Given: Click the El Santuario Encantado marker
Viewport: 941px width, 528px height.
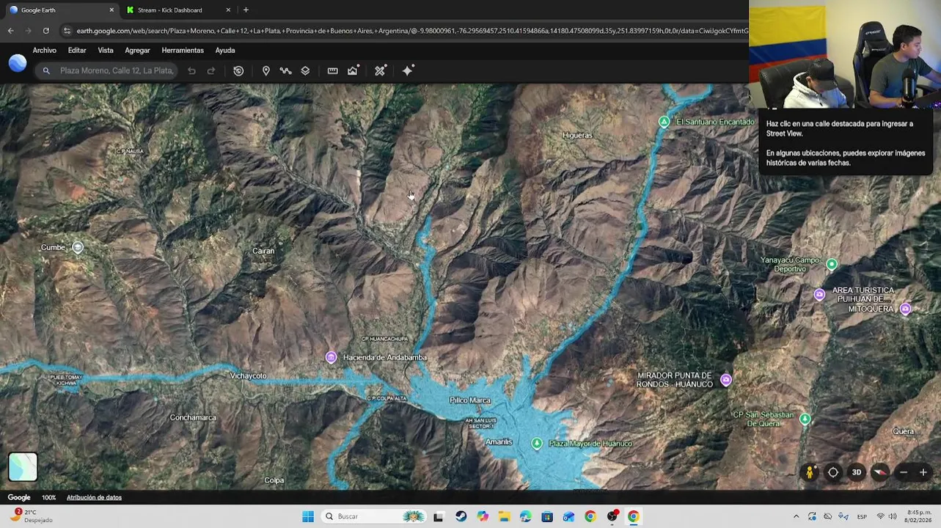Looking at the screenshot, I should (x=664, y=122).
